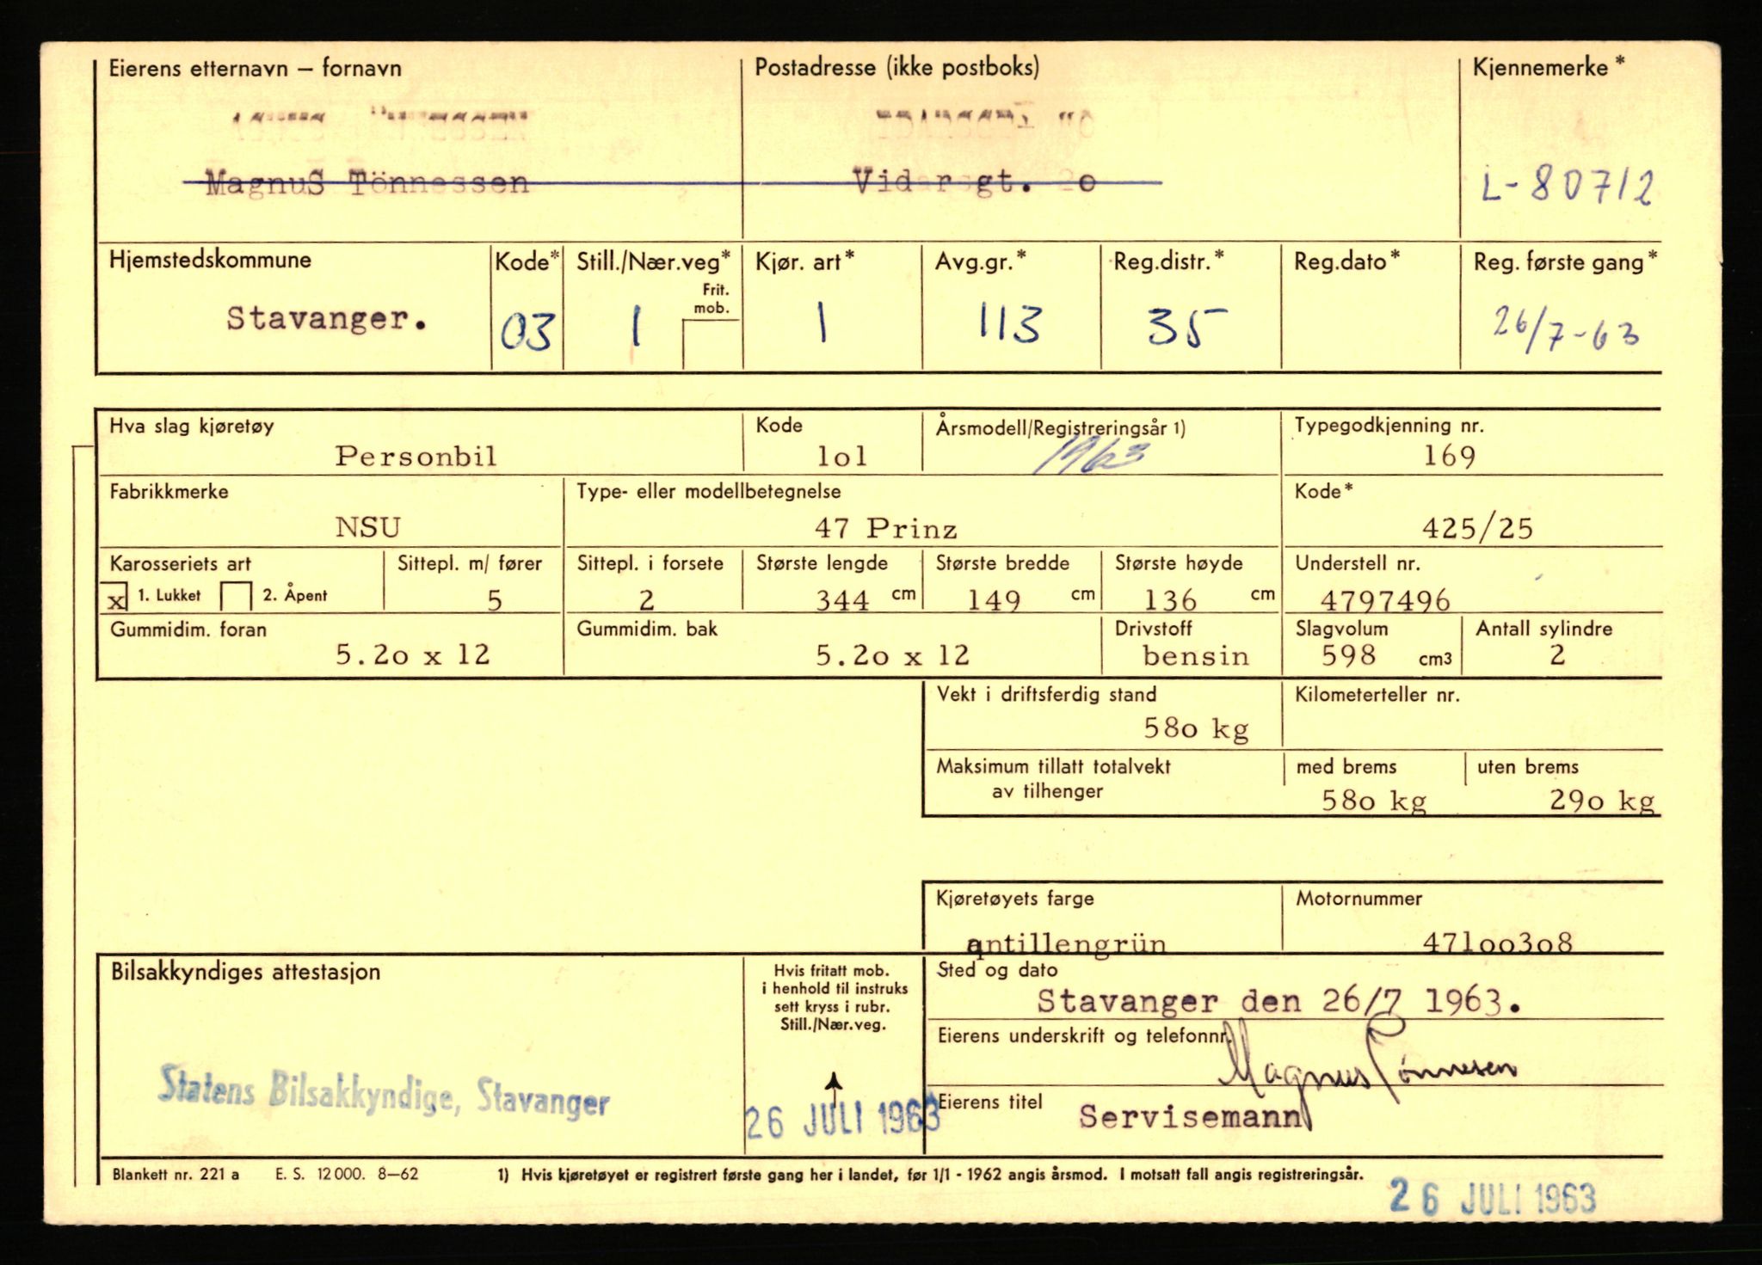Click the handwritten Kode value '03'

tap(527, 332)
